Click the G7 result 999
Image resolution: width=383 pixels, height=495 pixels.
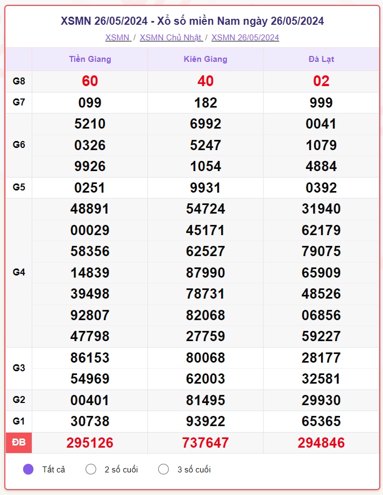tap(321, 103)
